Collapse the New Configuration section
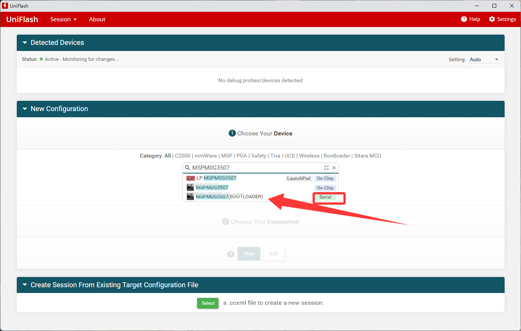 [x=25, y=109]
